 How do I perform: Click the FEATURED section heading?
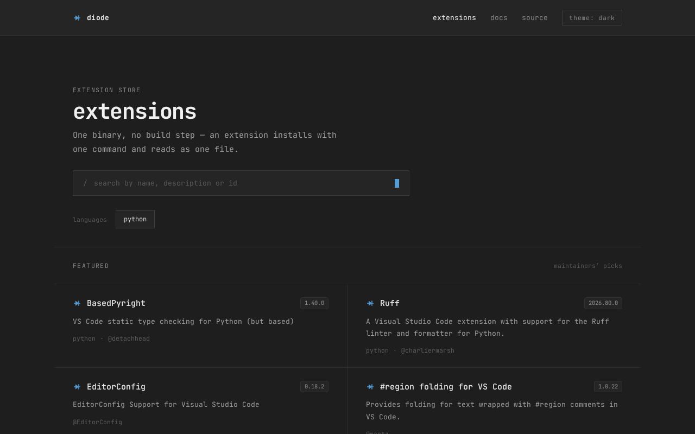[x=91, y=266]
